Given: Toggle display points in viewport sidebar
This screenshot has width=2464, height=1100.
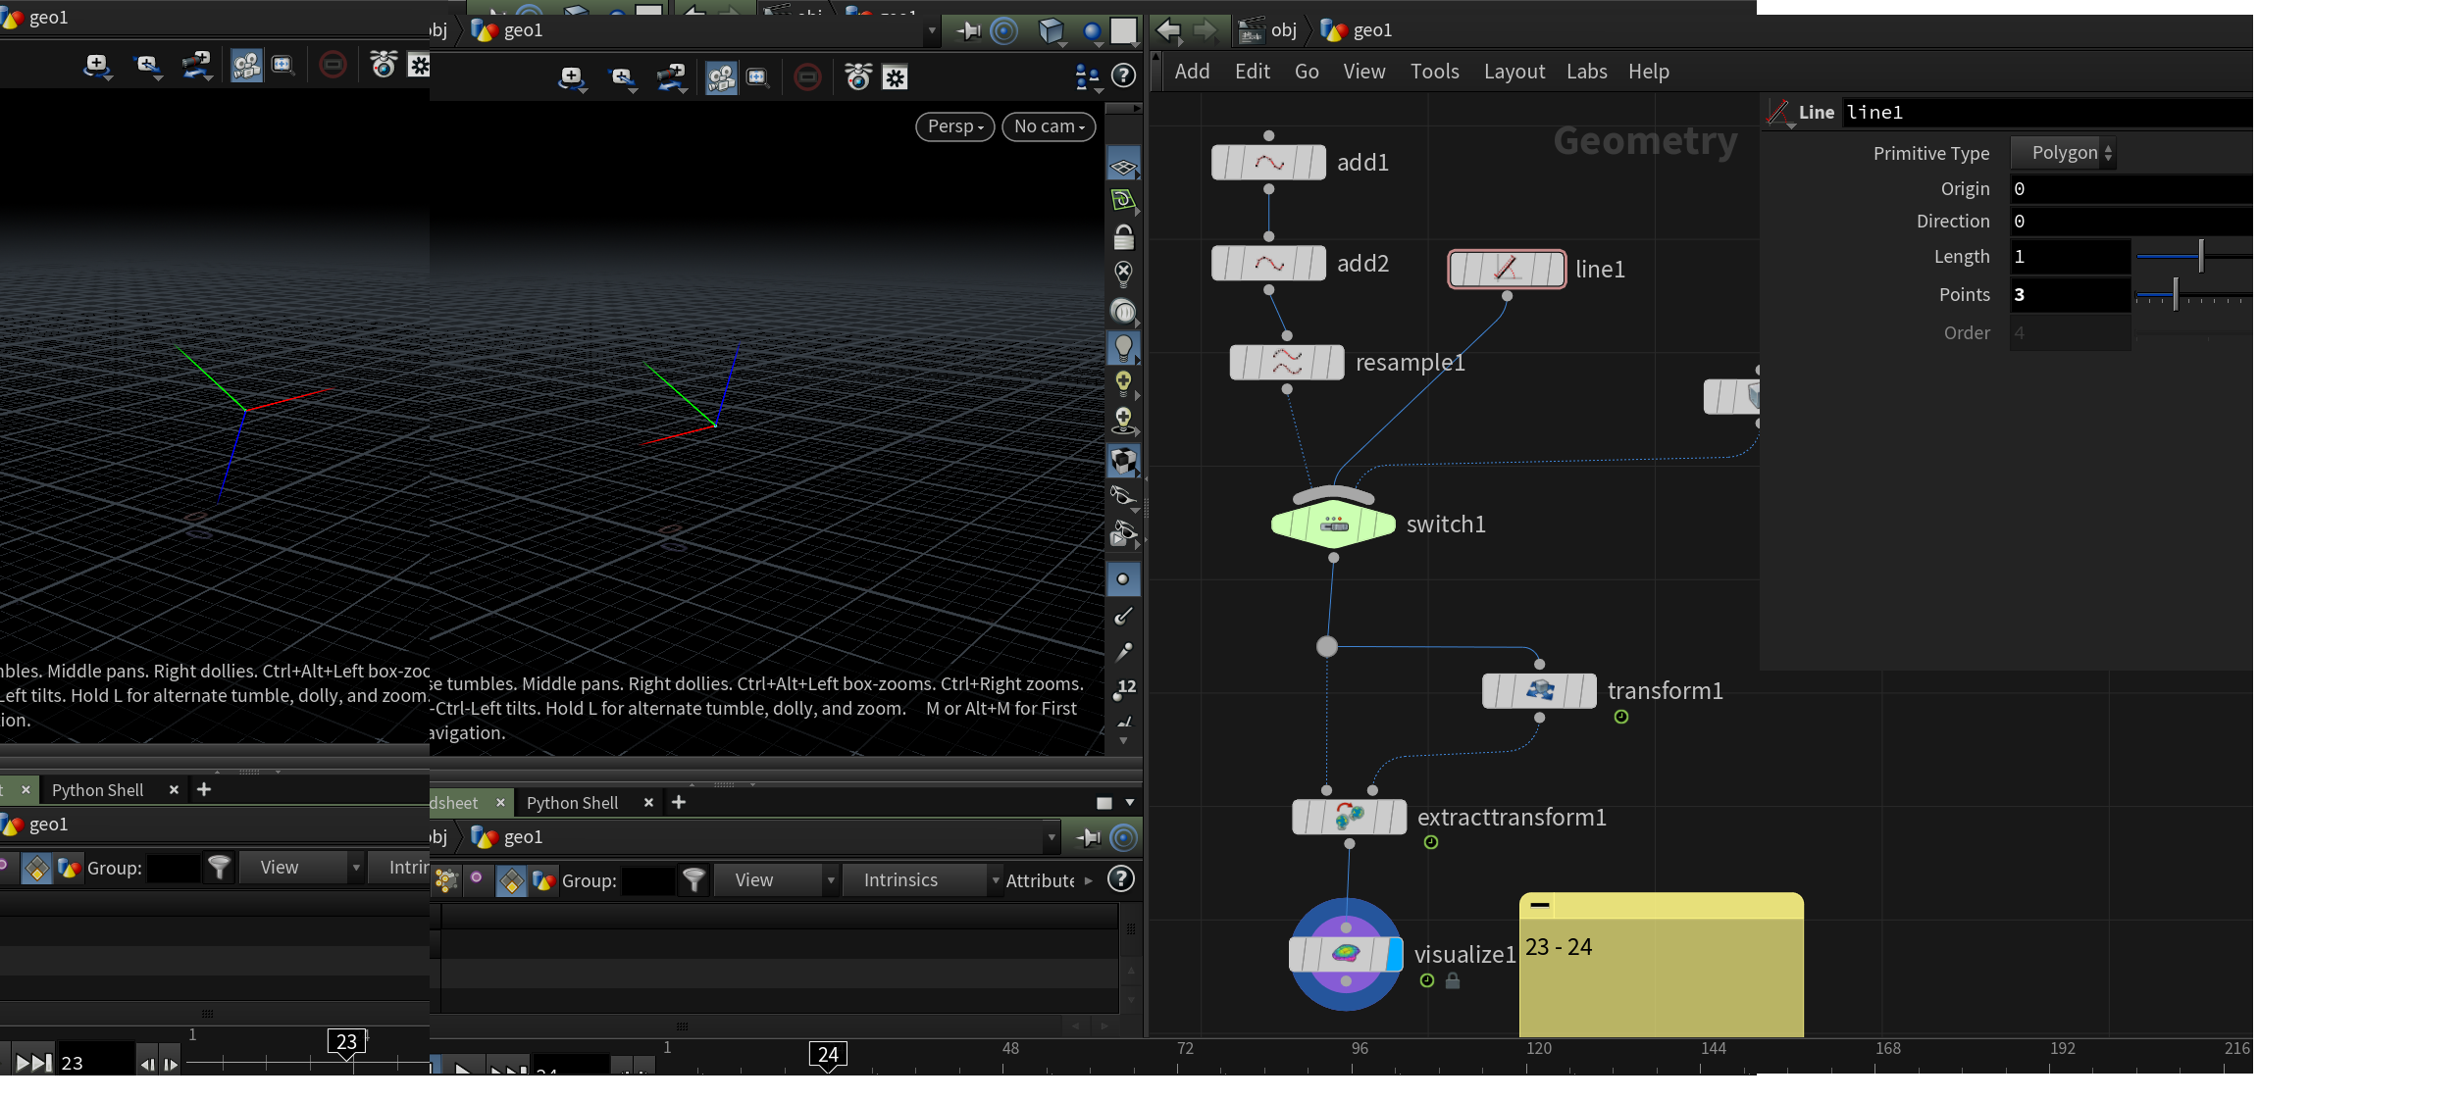Looking at the screenshot, I should pos(1123,579).
